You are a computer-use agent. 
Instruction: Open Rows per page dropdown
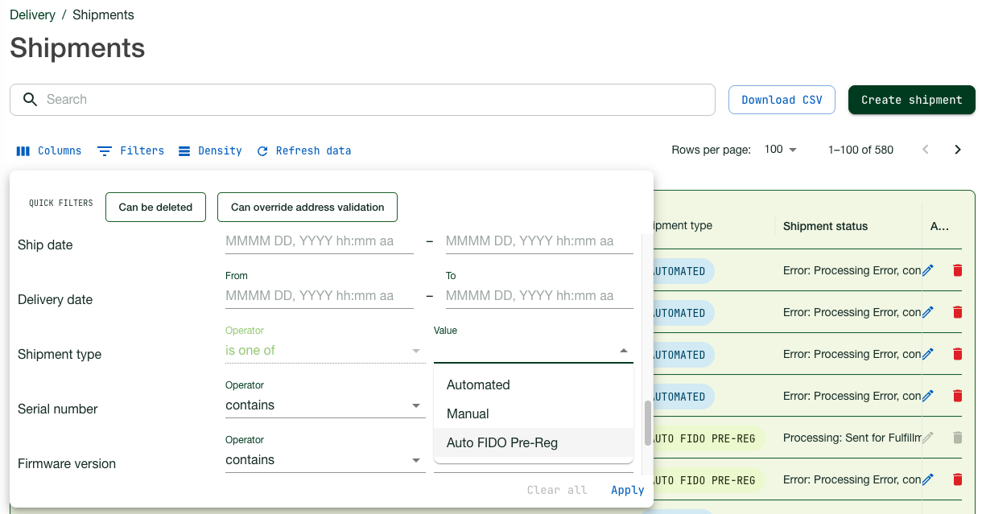(x=781, y=150)
